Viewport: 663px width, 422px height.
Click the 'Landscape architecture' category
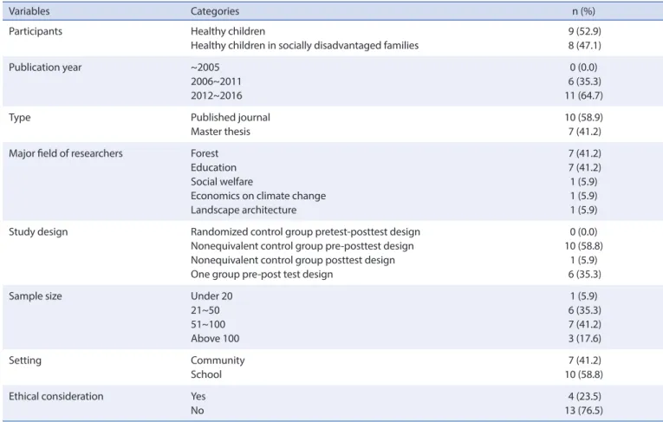point(244,211)
